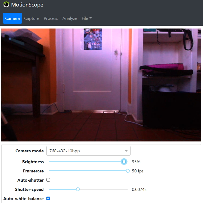Screen dimensions: 203x205
Task: Click the Brightness 95% value text
Action: coord(136,162)
